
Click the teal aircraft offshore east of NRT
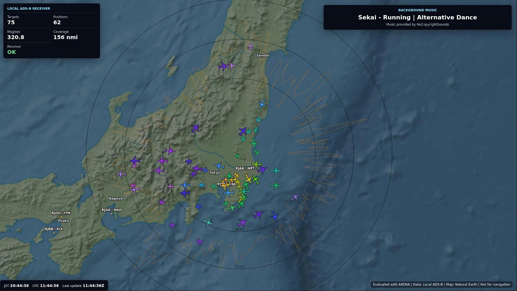click(x=275, y=171)
